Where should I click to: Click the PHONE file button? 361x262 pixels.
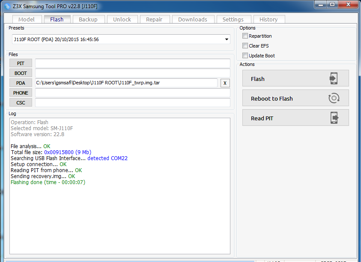coord(21,93)
